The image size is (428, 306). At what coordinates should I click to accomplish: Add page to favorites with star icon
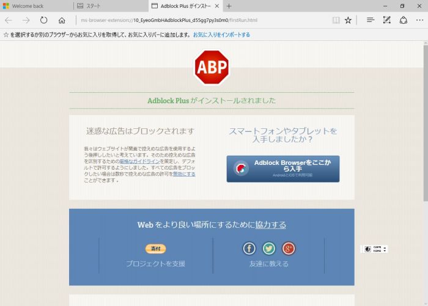[348, 20]
